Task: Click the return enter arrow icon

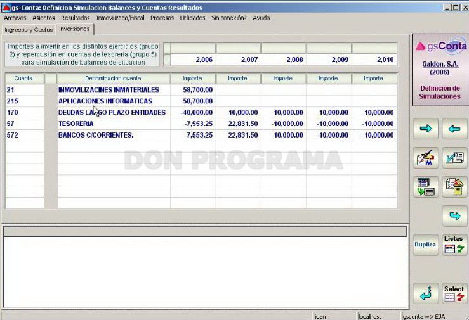Action: [x=426, y=293]
